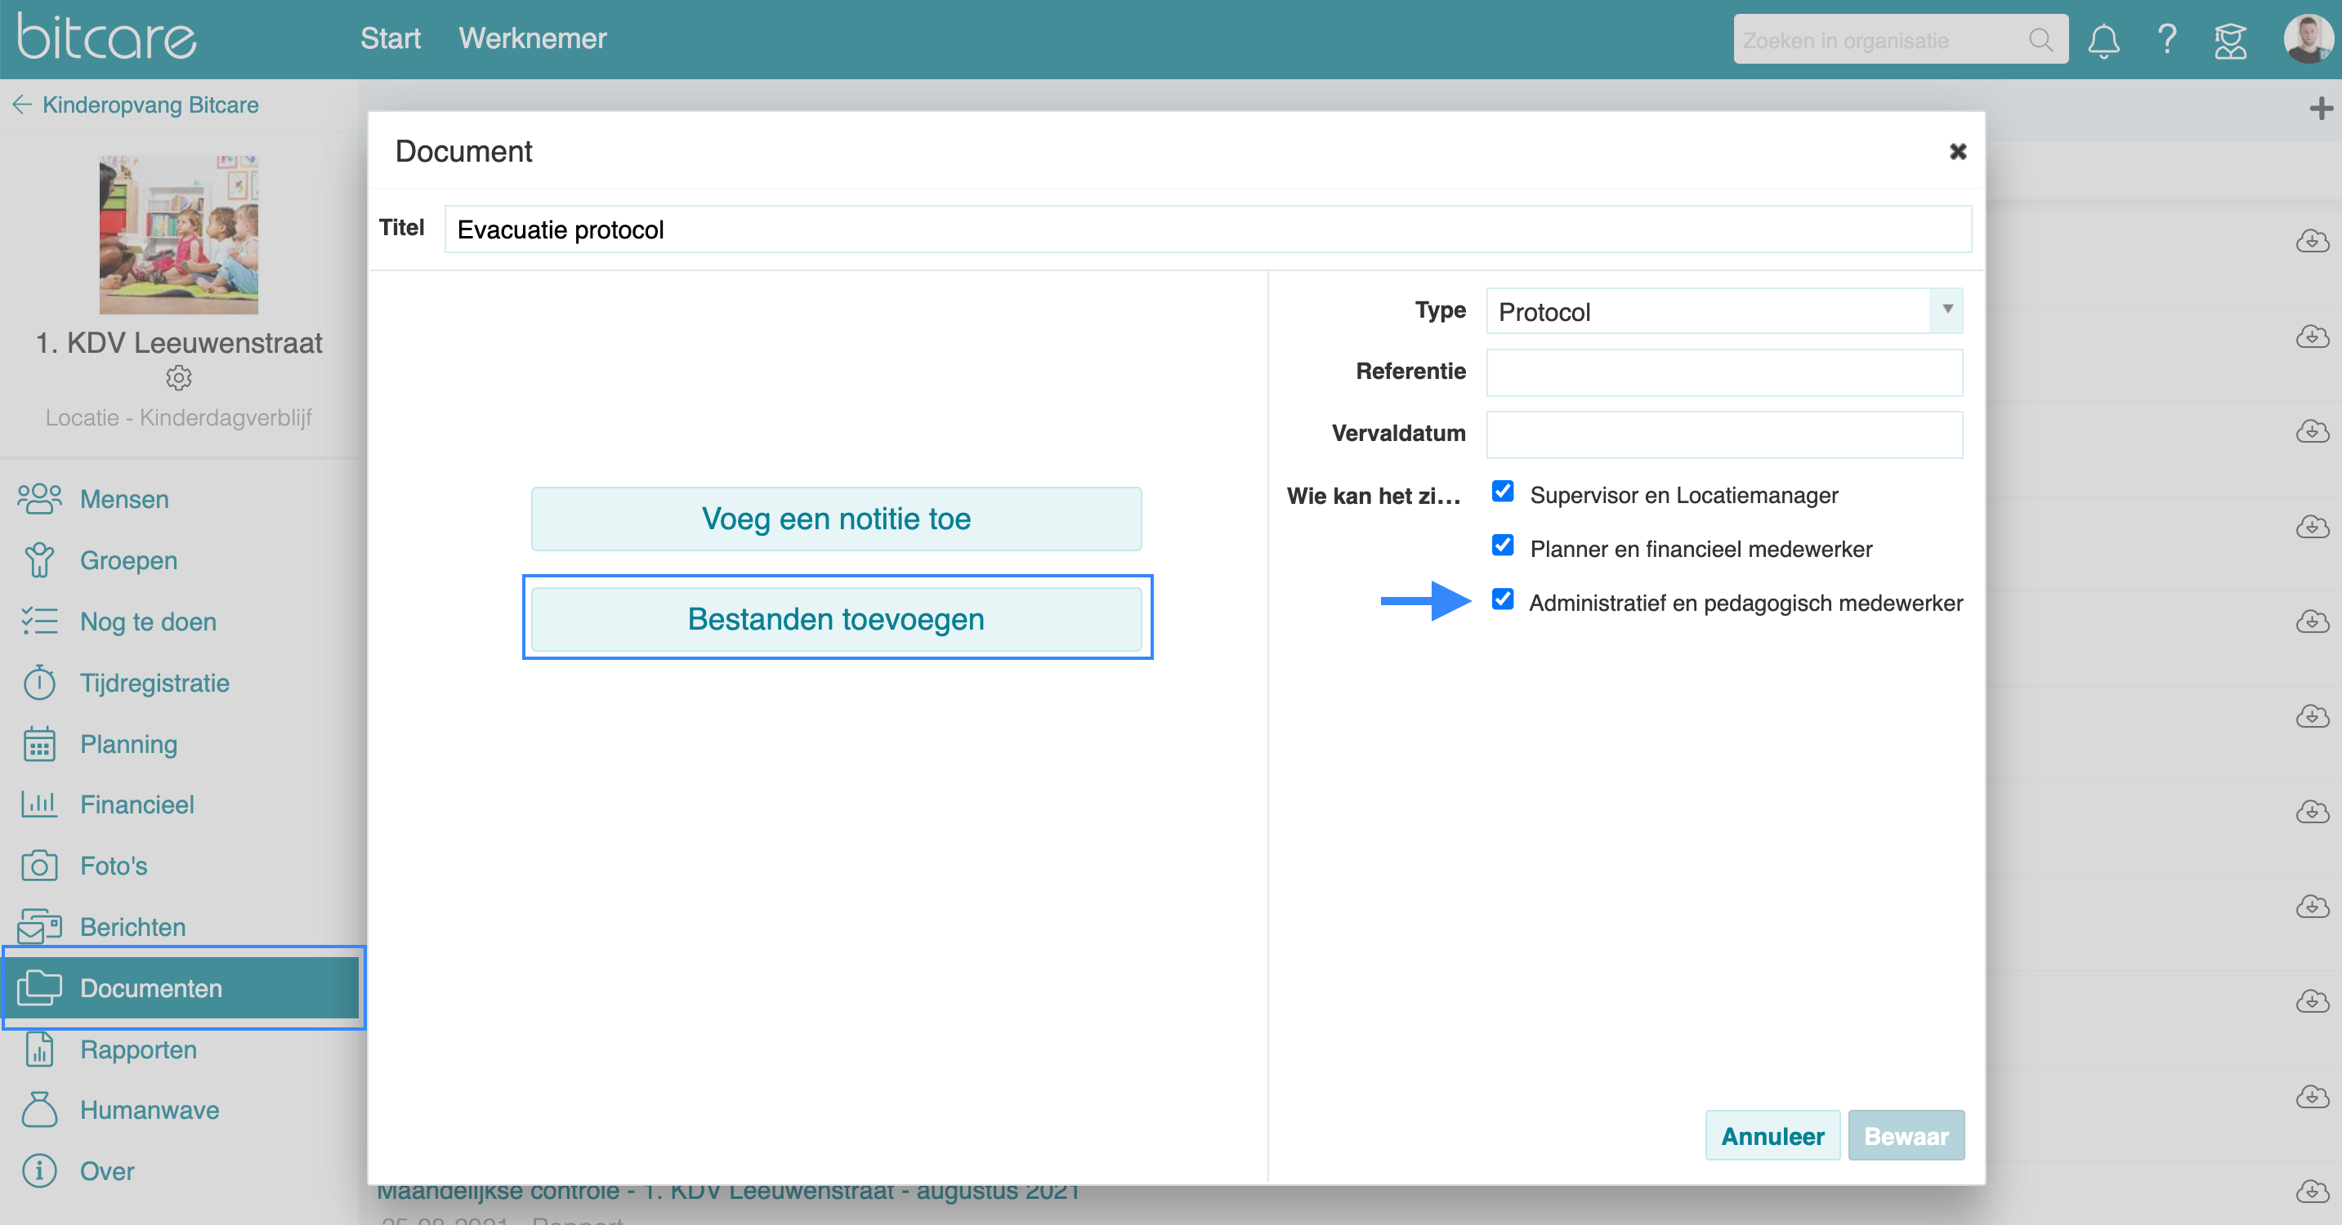Click the search magnifier icon

point(2040,39)
